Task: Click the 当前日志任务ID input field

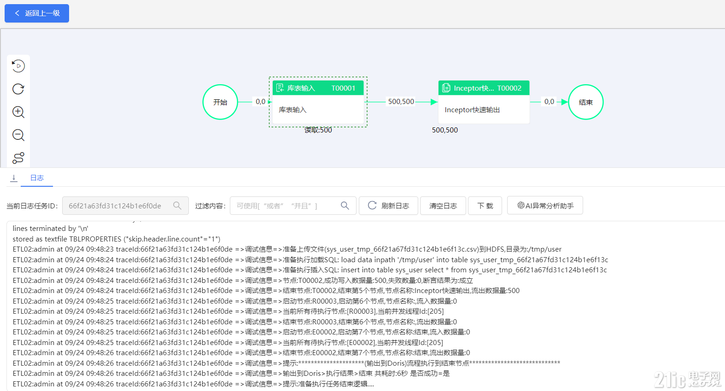Action: (x=125, y=206)
